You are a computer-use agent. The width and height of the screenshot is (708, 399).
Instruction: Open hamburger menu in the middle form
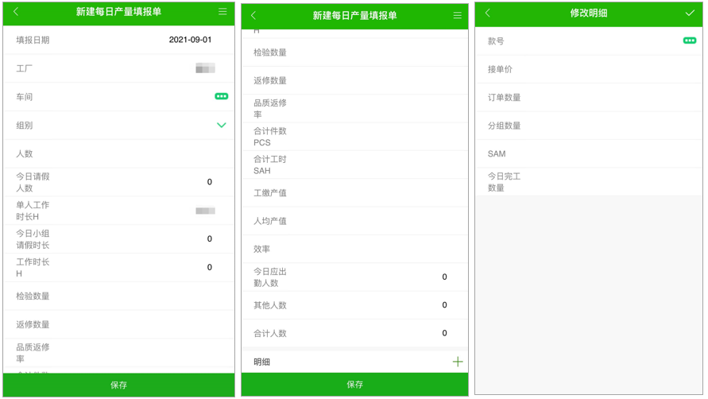458,15
